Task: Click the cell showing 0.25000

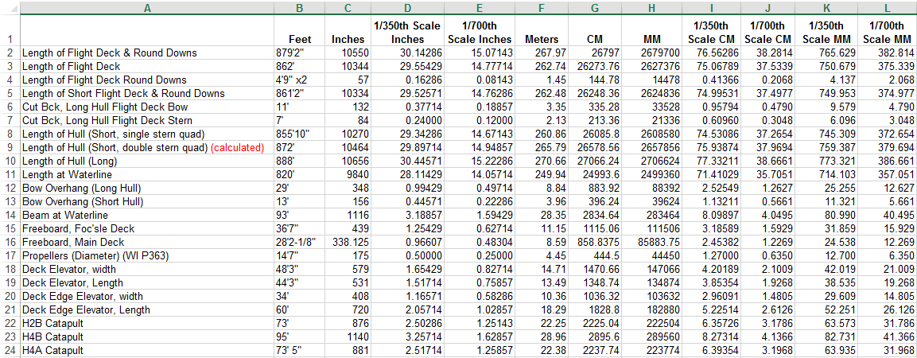Action: coord(479,255)
